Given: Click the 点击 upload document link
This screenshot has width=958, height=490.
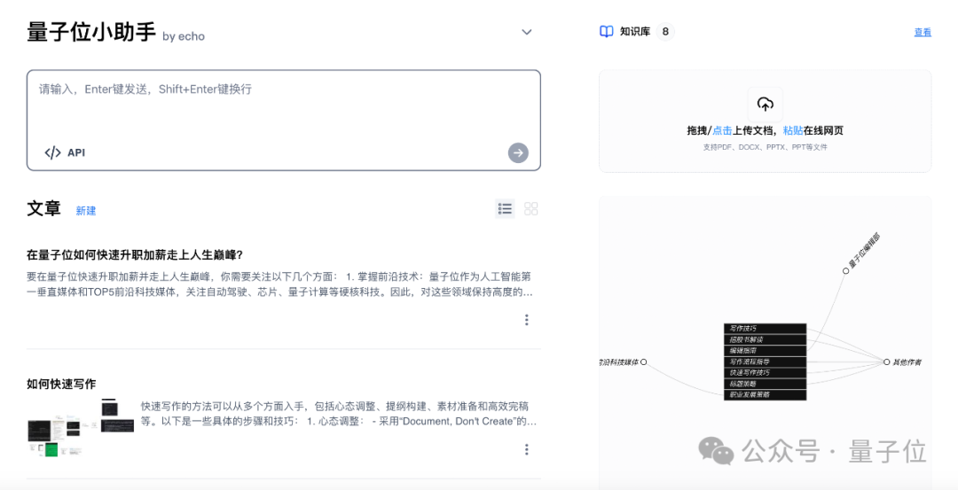Looking at the screenshot, I should coord(721,130).
